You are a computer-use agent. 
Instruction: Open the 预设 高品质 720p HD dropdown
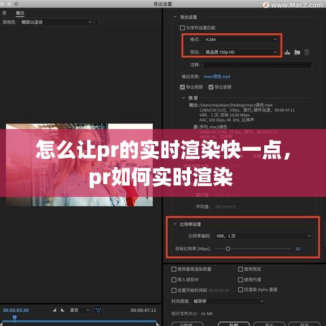pyautogui.click(x=241, y=52)
